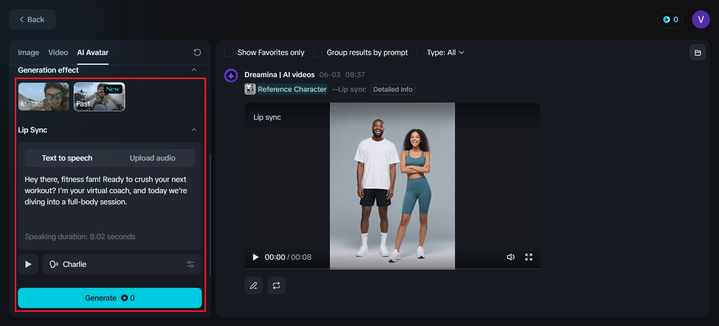
Task: Open the folder assets icon at top right
Action: [x=698, y=53]
